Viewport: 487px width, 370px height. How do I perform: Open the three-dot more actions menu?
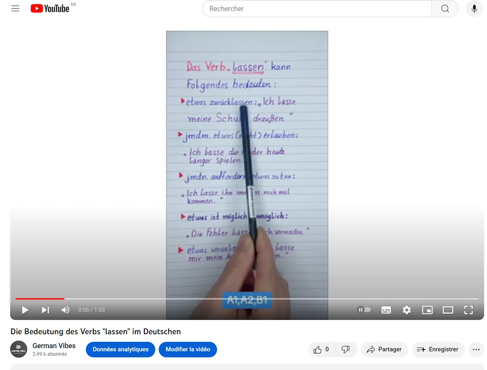point(476,349)
